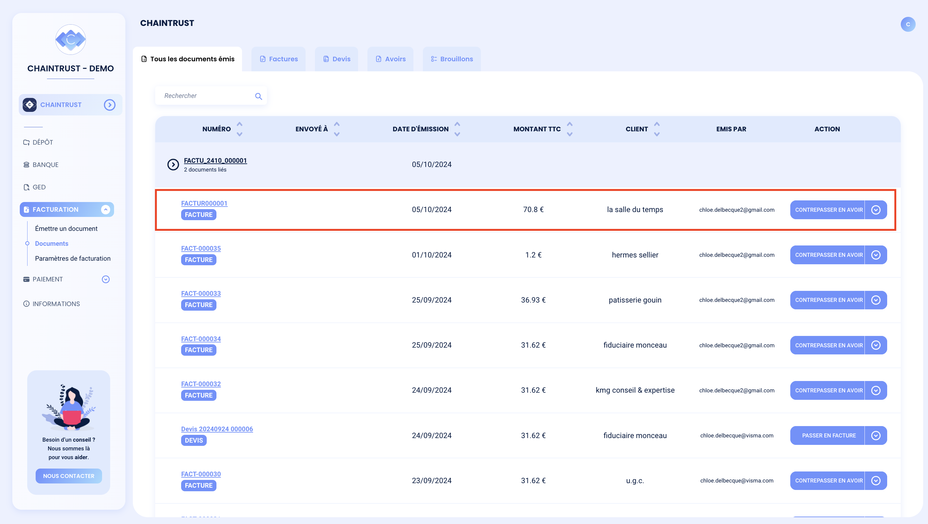
Task: Switch to the Factures tab
Action: pos(278,59)
